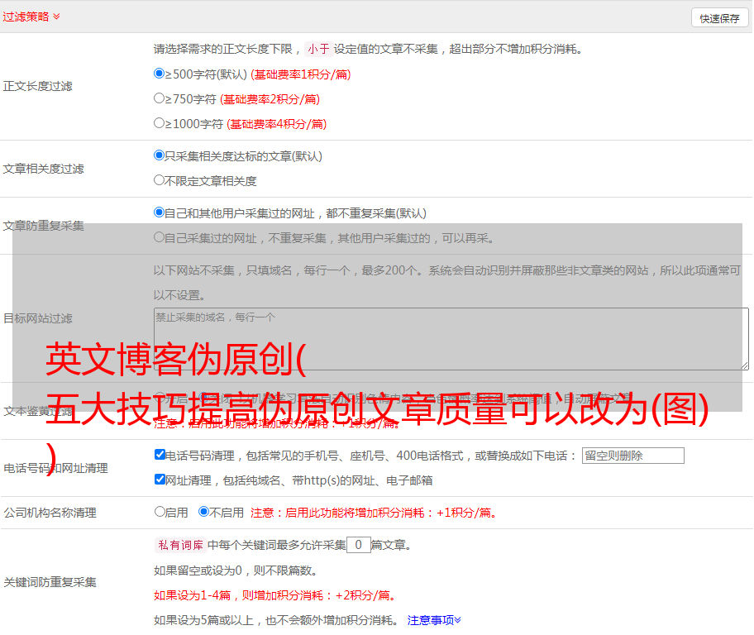Focus the 留空则删除 replacement phone field
This screenshot has width=754, height=635.
click(632, 456)
